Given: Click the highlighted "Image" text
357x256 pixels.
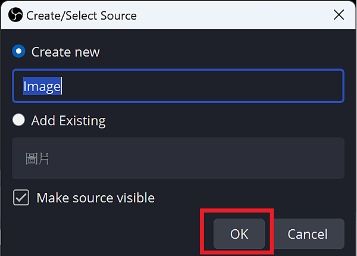Looking at the screenshot, I should tap(42, 86).
